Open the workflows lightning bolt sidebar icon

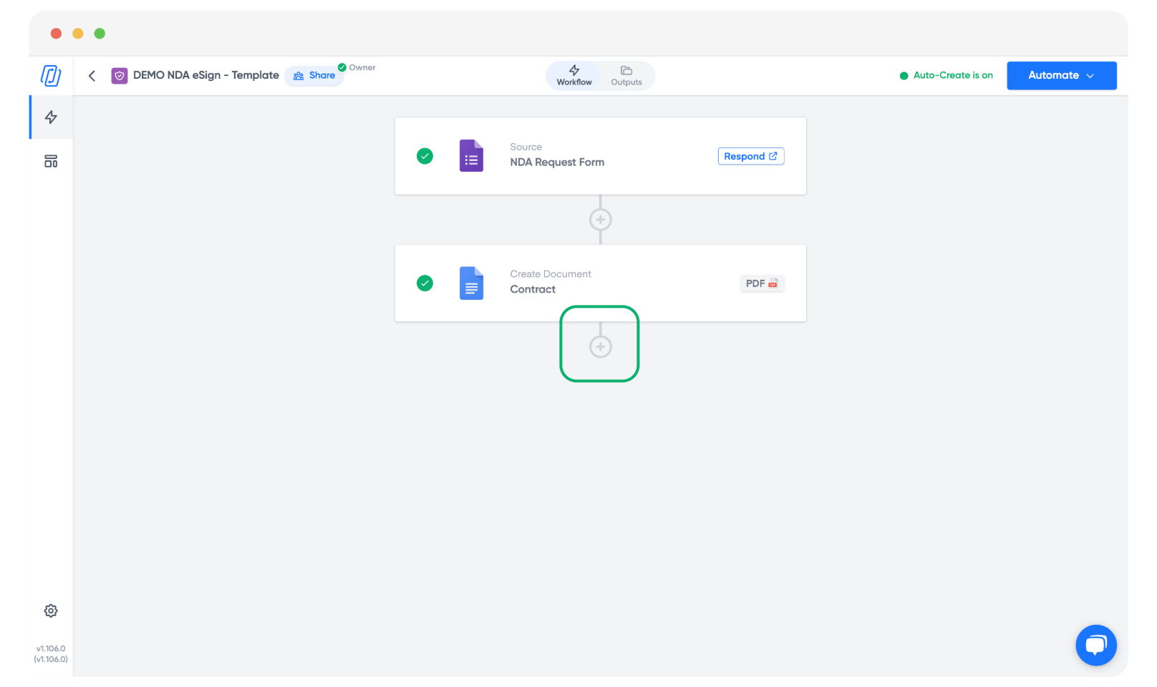(x=51, y=117)
